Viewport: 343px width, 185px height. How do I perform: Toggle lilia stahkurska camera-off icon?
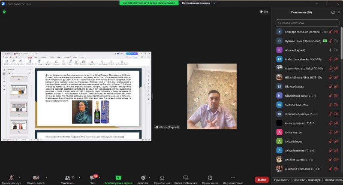(336, 86)
